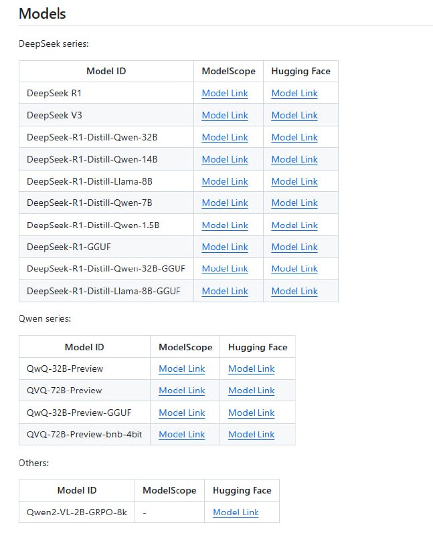Click the Hugging Face link for QVQ-72B-Preview
The image size is (433, 535).
(252, 391)
